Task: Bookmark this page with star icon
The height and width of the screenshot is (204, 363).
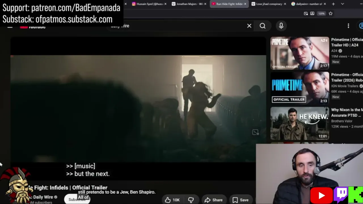Action: [331, 13]
